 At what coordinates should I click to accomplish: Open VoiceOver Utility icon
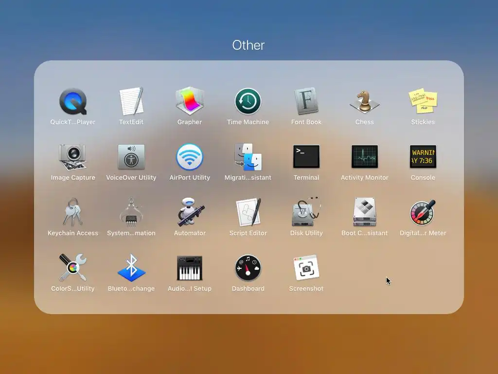[131, 157]
